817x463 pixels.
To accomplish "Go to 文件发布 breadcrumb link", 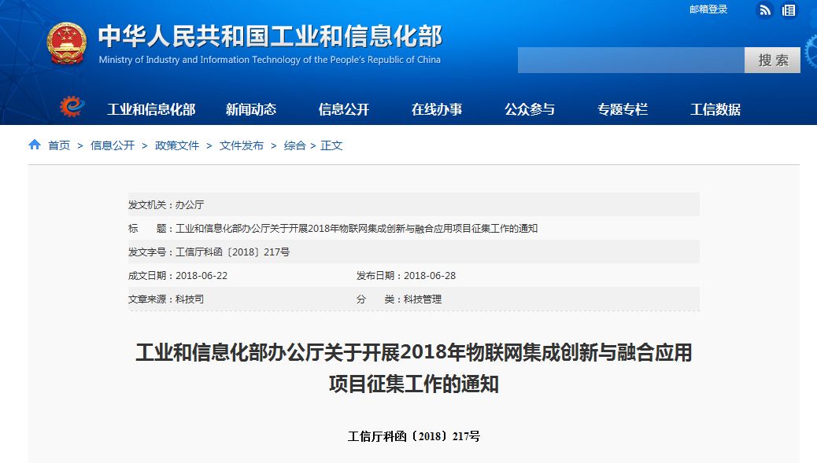I will (242, 145).
